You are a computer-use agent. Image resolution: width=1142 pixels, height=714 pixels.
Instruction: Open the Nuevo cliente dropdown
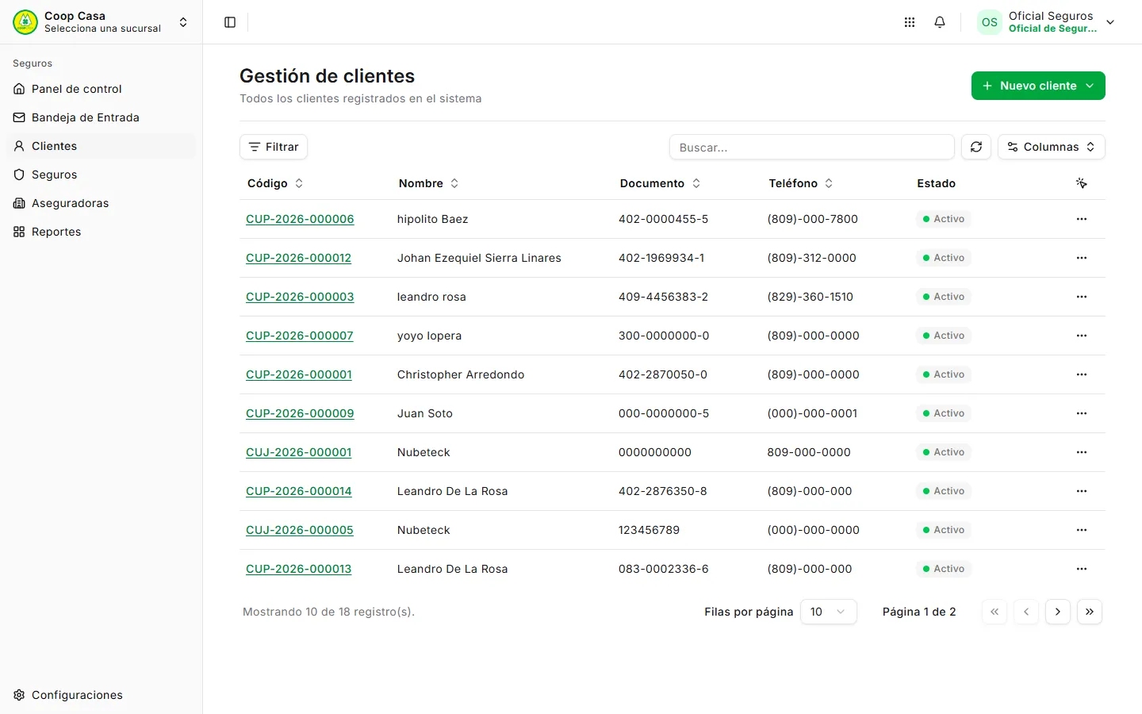(x=1038, y=86)
